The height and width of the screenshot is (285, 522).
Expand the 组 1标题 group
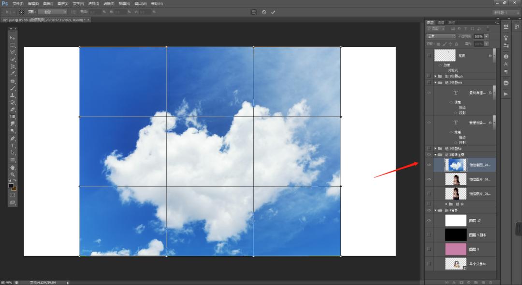point(435,76)
